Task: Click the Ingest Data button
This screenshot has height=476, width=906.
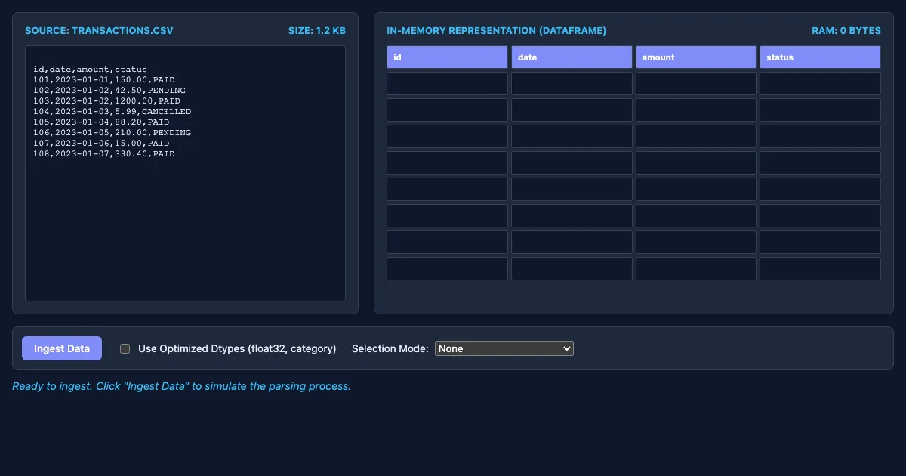Action: tap(62, 348)
